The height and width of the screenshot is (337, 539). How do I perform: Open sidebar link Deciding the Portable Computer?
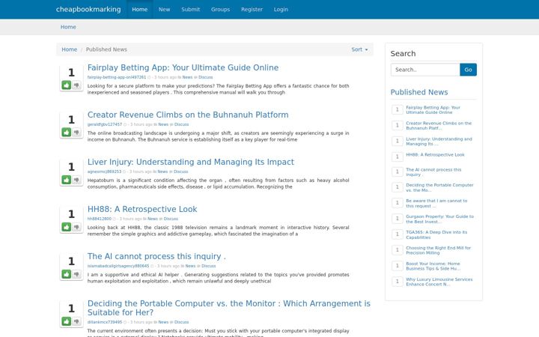tap(439, 187)
